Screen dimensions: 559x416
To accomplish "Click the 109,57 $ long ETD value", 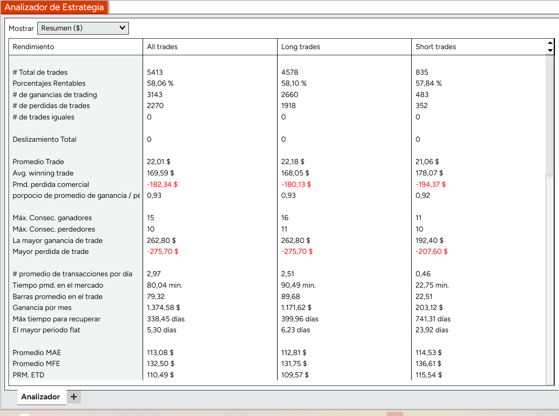I will pyautogui.click(x=295, y=375).
